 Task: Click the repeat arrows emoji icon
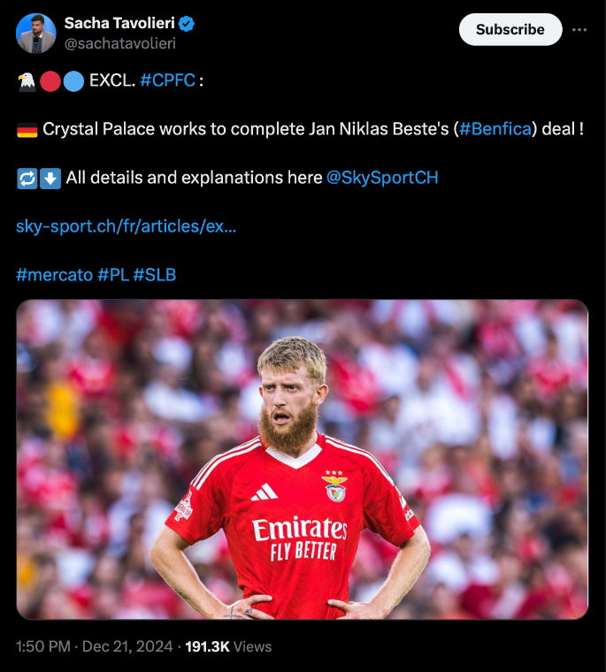(27, 179)
